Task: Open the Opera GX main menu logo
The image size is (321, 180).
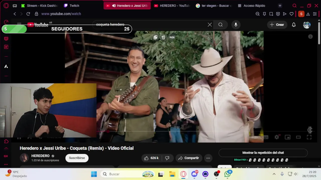Action: [x=6, y=5]
